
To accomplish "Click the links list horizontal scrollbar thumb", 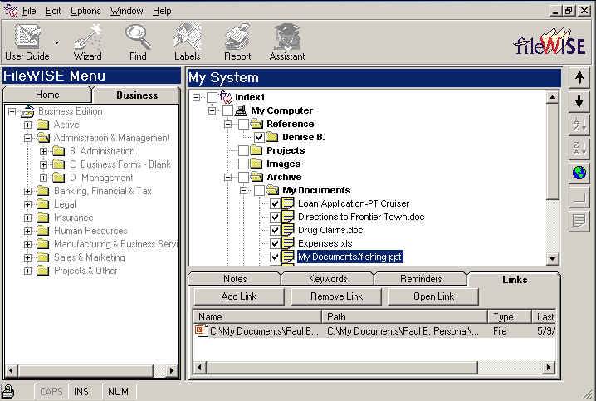I will pos(342,367).
